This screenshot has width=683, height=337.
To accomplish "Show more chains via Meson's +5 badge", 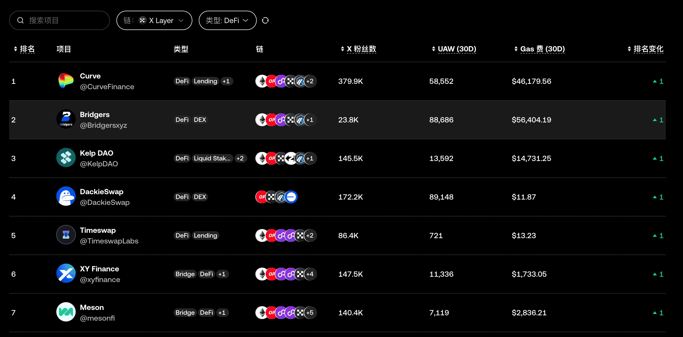I will tap(310, 313).
